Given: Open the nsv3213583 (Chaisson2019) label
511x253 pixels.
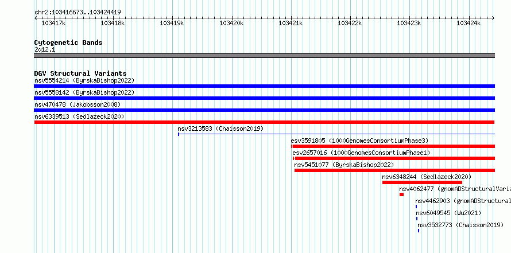Looking at the screenshot, I should [220, 129].
